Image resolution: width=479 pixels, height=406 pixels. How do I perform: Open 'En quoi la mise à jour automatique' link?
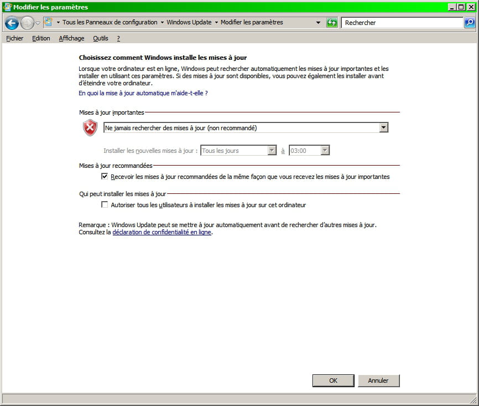[143, 93]
